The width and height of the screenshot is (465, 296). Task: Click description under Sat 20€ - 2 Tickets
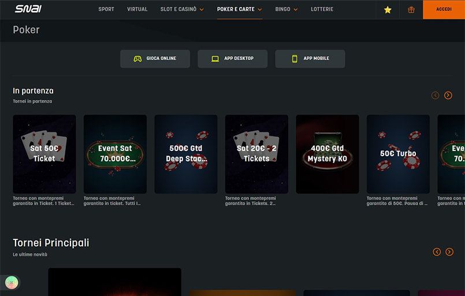(251, 201)
